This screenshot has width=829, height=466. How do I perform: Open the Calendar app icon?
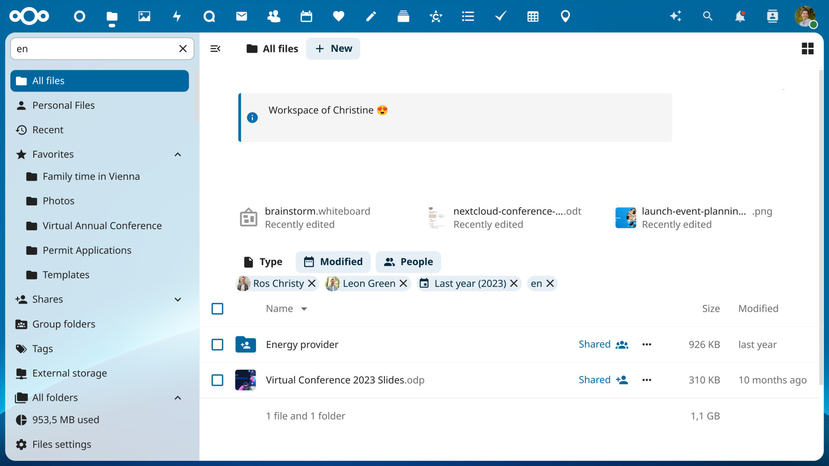click(306, 17)
